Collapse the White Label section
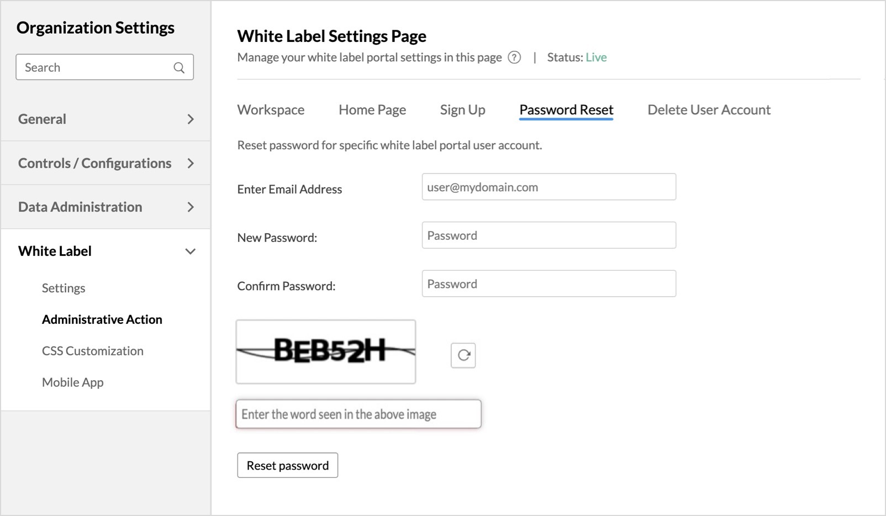 point(190,251)
